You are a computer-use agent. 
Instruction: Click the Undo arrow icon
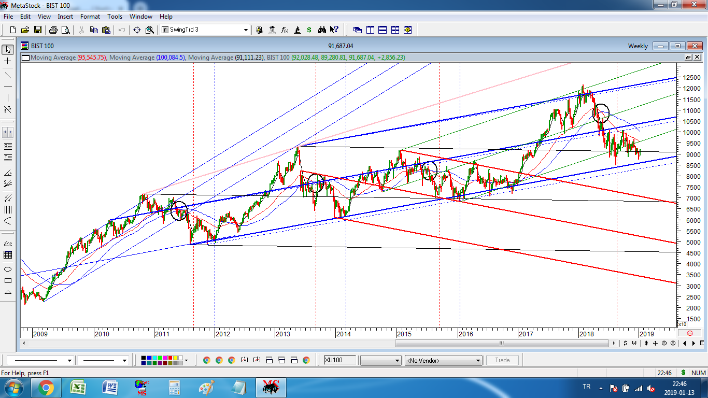coord(122,30)
